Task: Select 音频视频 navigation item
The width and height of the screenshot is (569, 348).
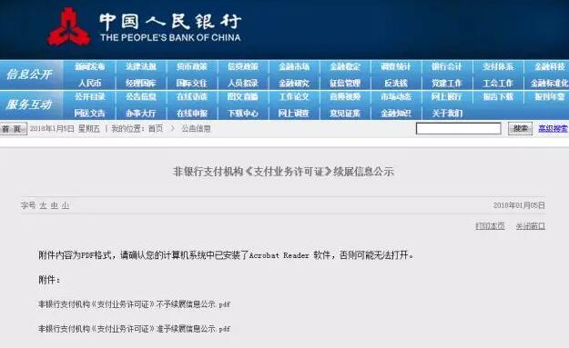Action: coord(345,96)
